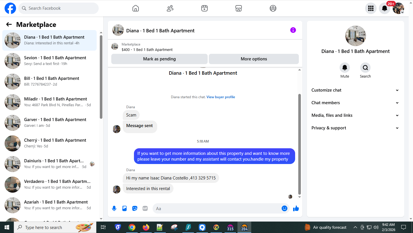Open the account profile picture menu

point(398,8)
